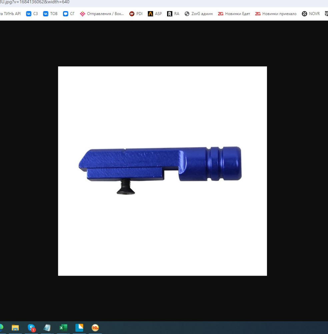This screenshot has width=328, height=334.
Task: Open the blue-and-orange app in the taskbar
Action: (79, 328)
